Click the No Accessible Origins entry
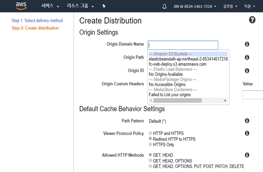Image resolution: width=263 pixels, height=172 pixels. pyautogui.click(x=167, y=84)
